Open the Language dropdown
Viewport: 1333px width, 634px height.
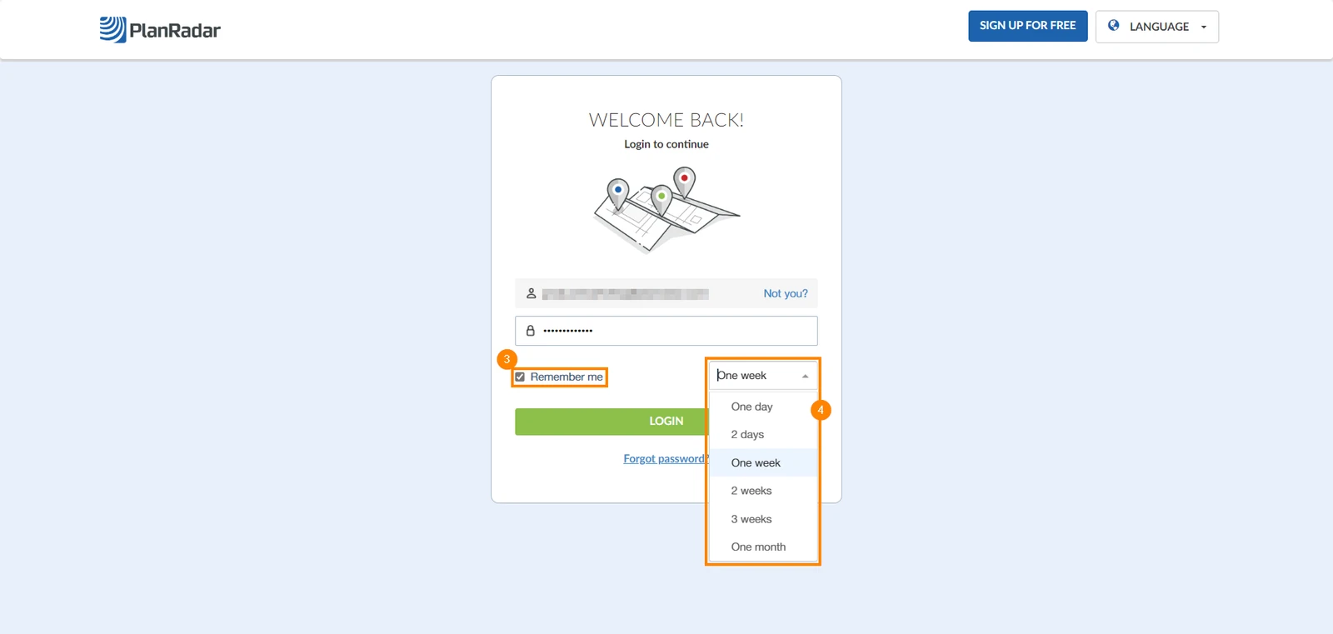tap(1157, 27)
